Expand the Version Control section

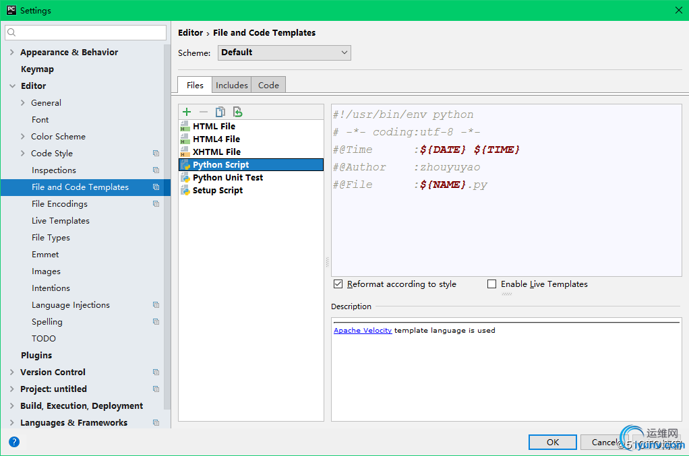12,372
